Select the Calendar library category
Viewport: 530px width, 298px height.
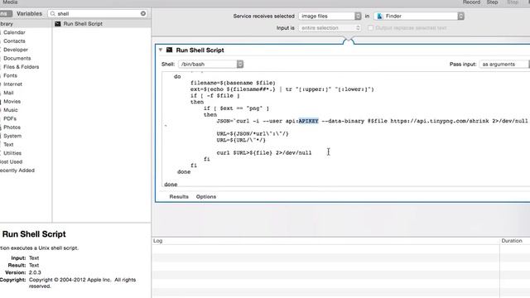[x=14, y=32]
